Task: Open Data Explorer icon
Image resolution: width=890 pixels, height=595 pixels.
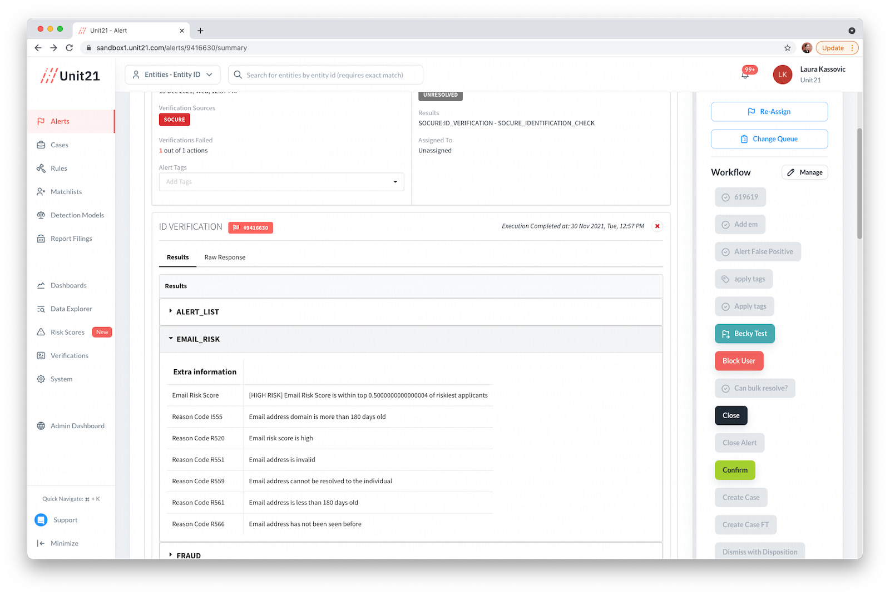Action: pos(41,309)
